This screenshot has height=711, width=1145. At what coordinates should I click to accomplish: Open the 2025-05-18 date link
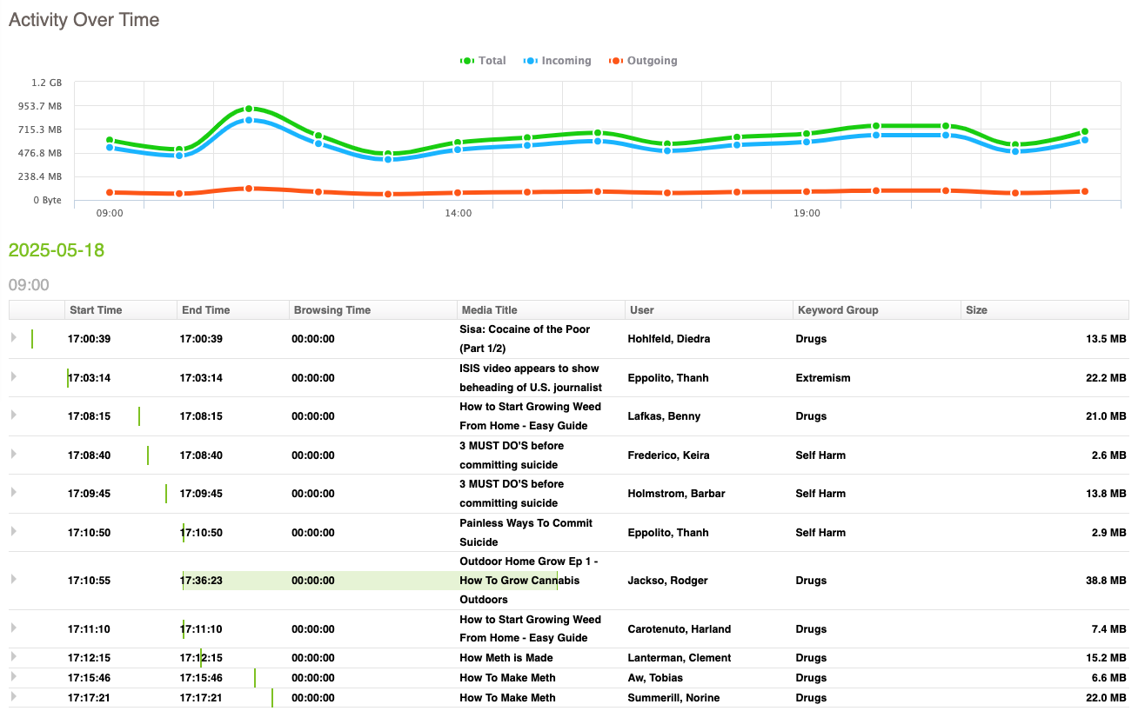click(56, 250)
